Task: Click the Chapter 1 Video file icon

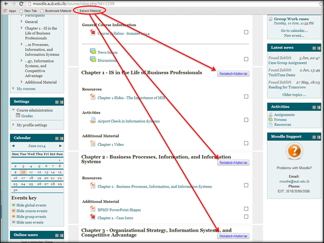Action: click(x=93, y=144)
